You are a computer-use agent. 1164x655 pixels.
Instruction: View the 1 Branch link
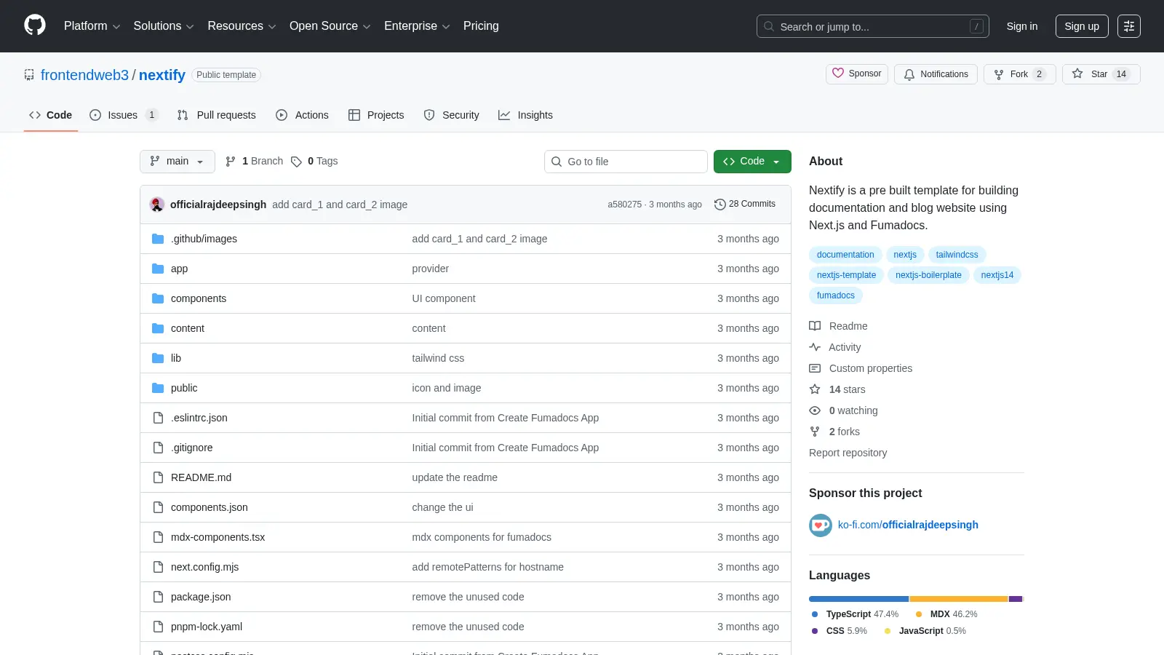tap(254, 161)
